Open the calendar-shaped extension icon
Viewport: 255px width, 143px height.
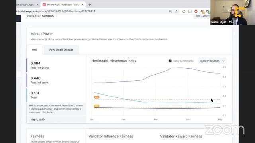point(190,12)
